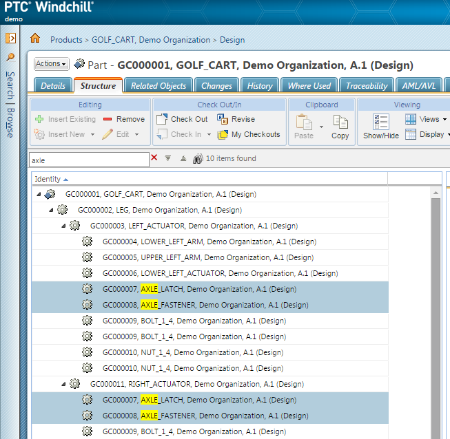Click the binoculars find icon
This screenshot has height=439, width=450.
(x=198, y=158)
